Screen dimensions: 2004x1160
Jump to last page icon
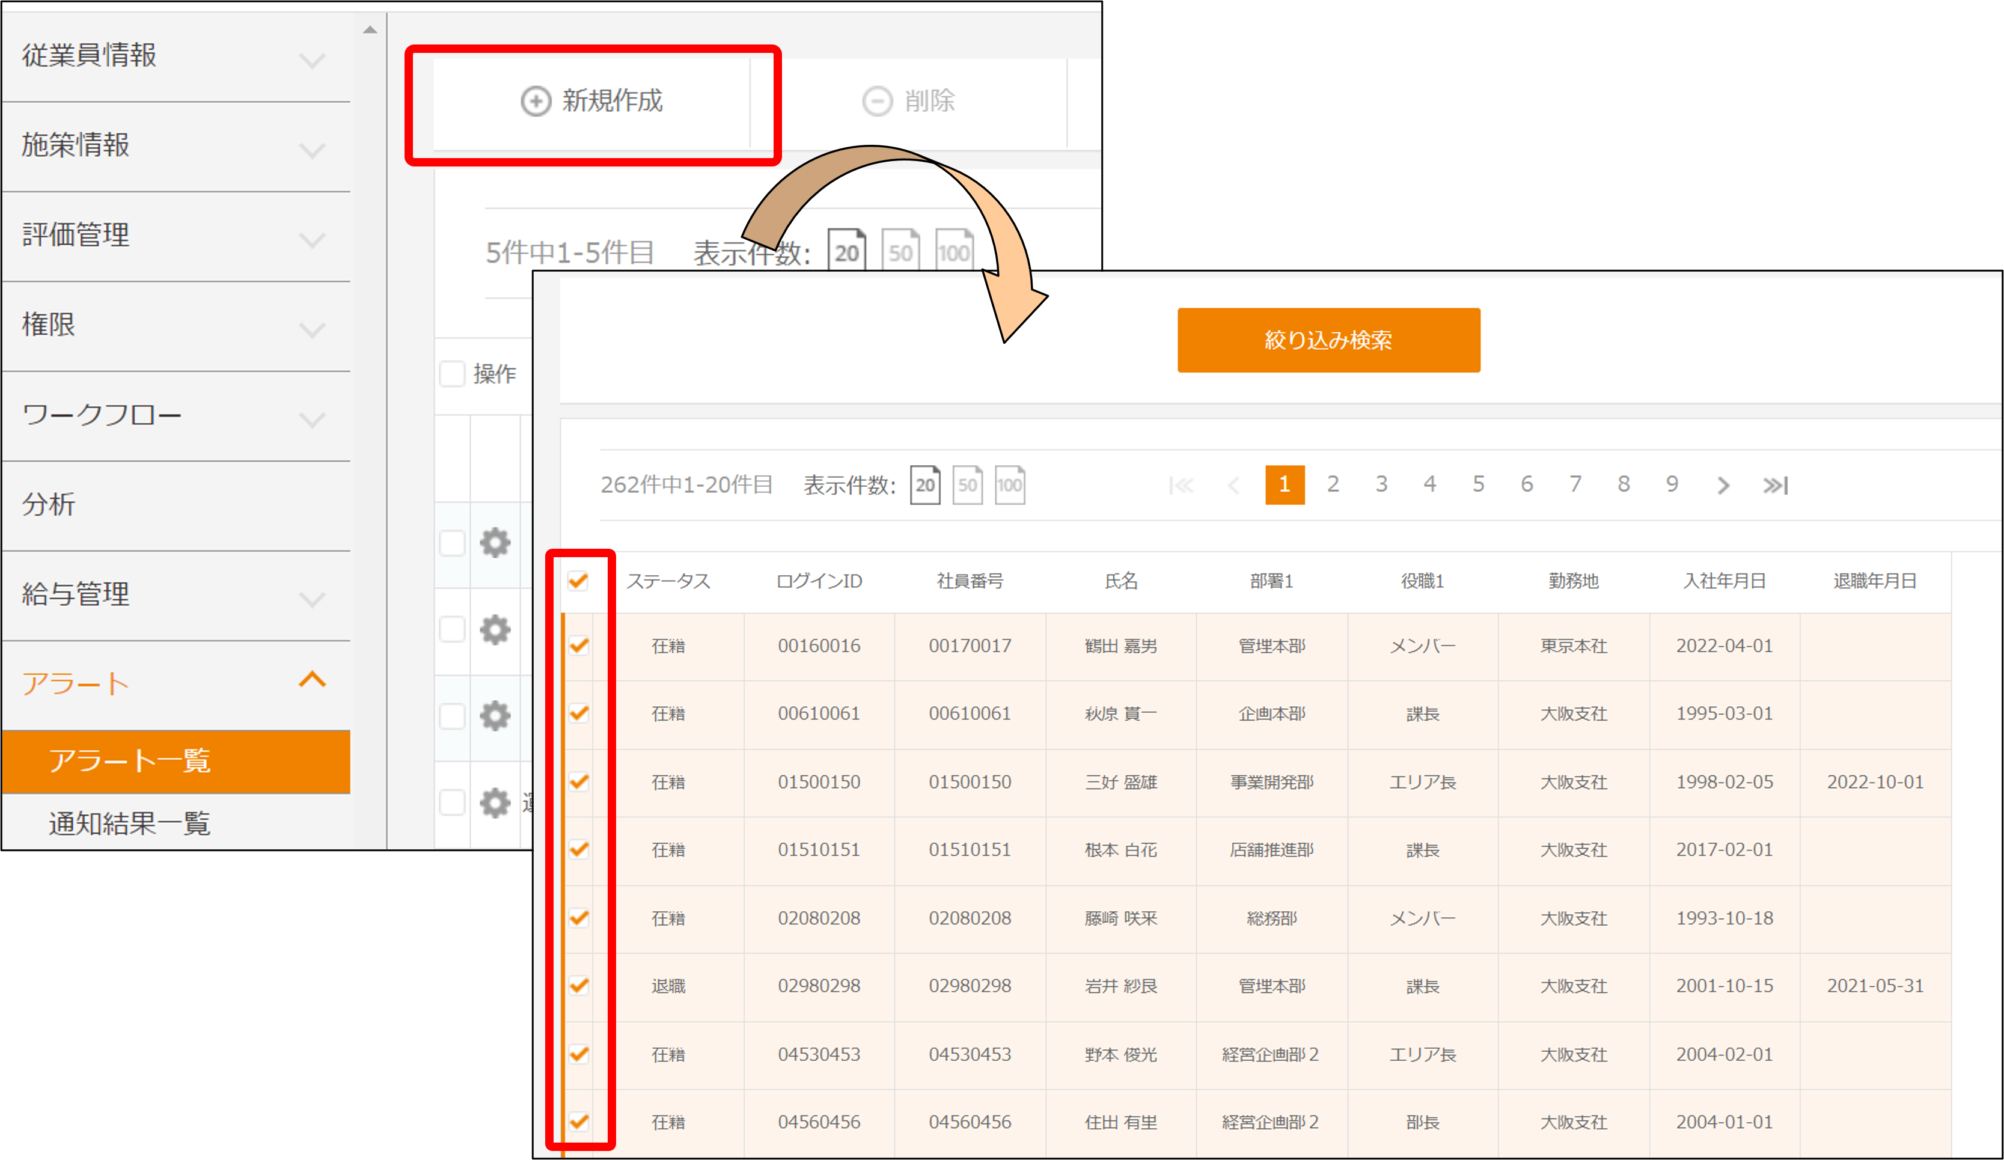tap(1775, 485)
